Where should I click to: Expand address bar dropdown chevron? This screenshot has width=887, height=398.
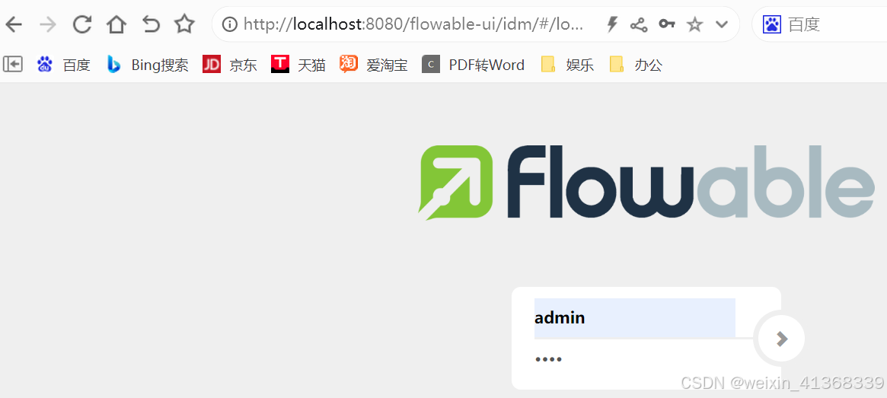point(721,24)
